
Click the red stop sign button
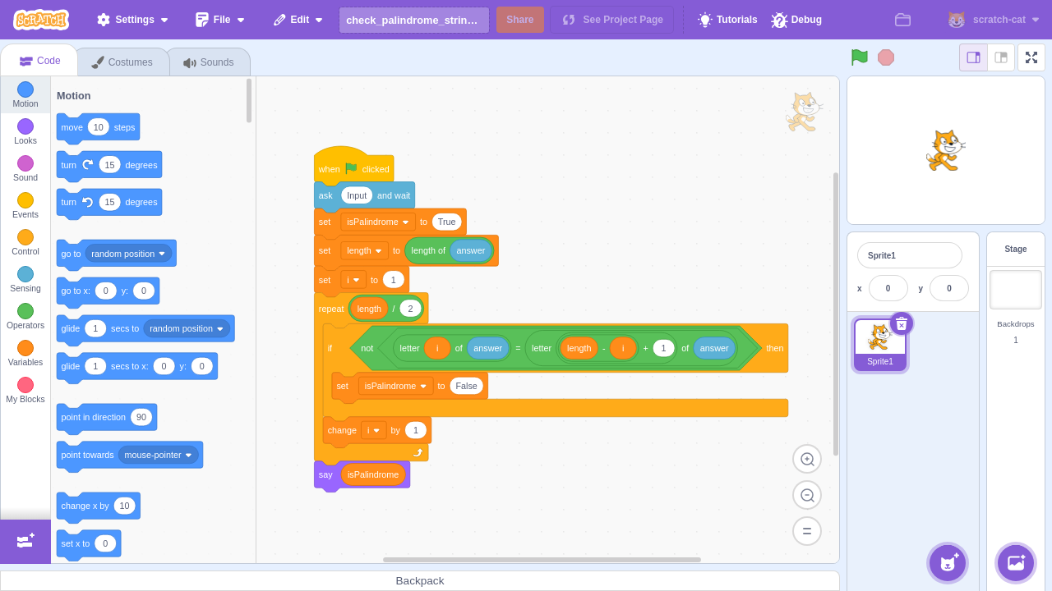886,57
